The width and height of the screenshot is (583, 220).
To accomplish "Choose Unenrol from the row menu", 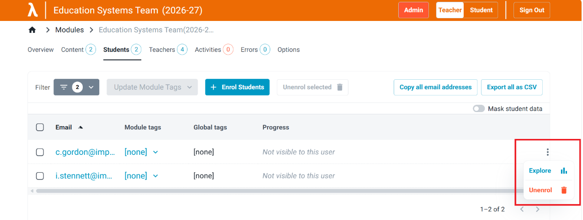I will click(548, 190).
